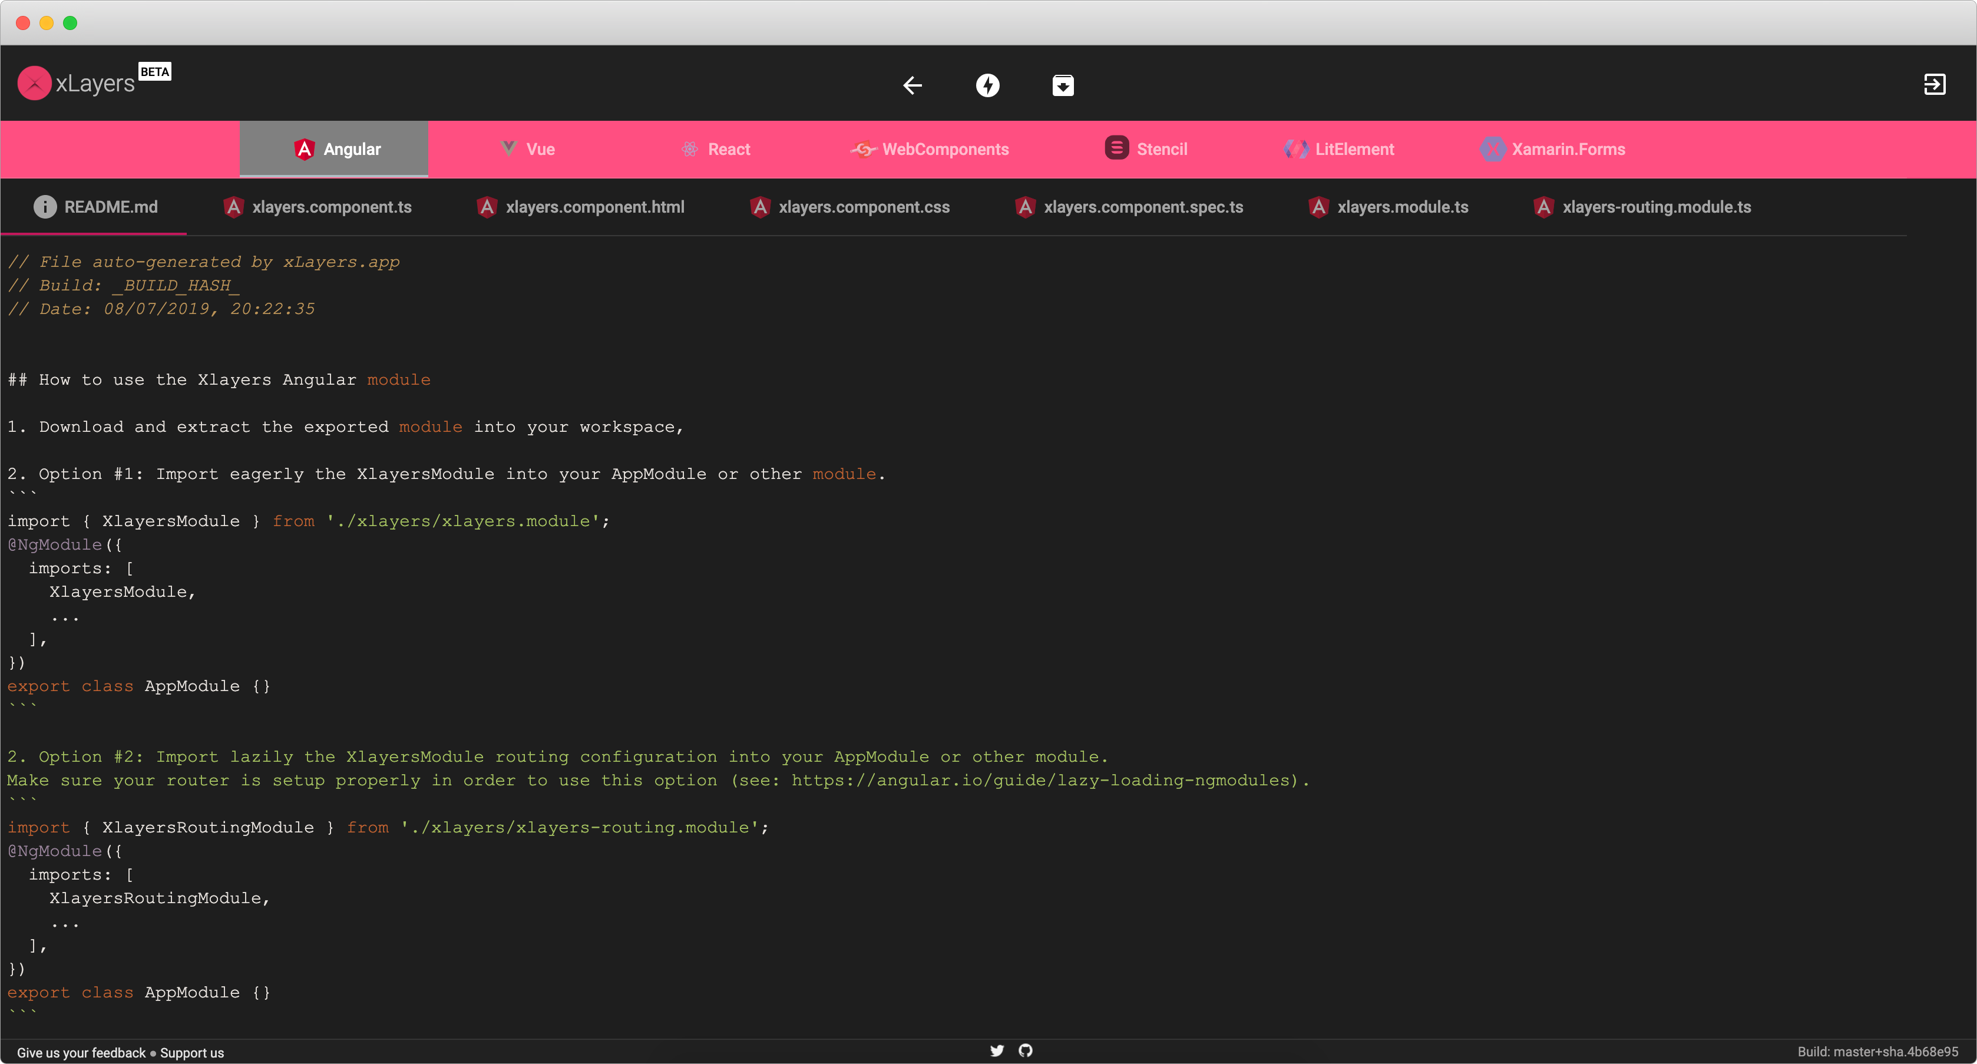Open the GitHub link icon in the footer

pyautogui.click(x=1026, y=1050)
